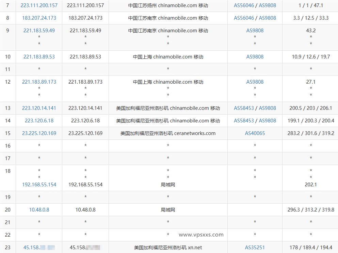338x253 pixels.
Task: Click latency value 27.1
Action: click(311, 82)
